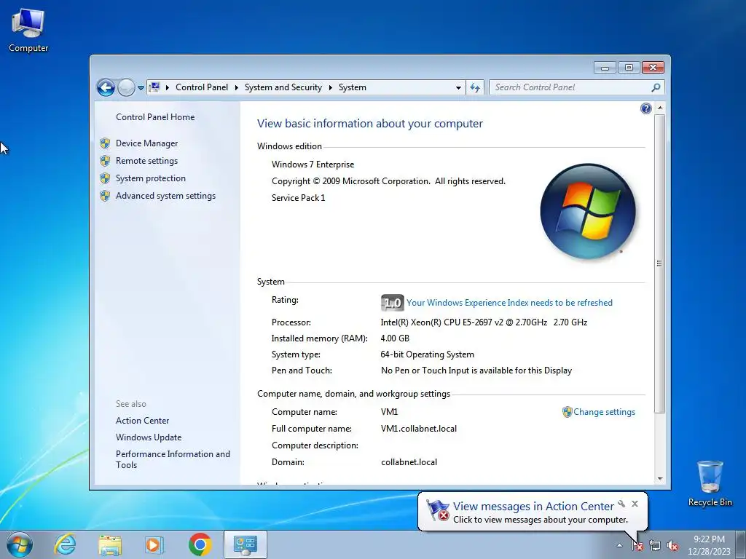Expand the arrow after Control Panel breadcrumb

pos(237,87)
